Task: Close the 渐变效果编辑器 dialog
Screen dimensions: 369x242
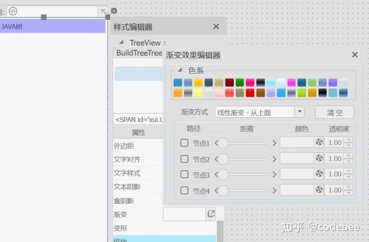Action: point(355,55)
